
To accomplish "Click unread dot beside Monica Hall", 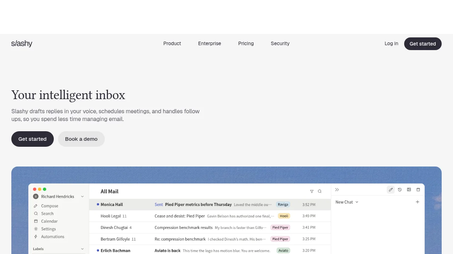I will 98,204.
